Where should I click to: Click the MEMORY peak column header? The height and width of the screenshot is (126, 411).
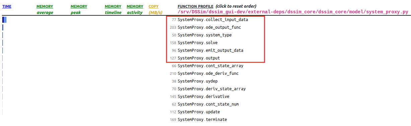79,9
